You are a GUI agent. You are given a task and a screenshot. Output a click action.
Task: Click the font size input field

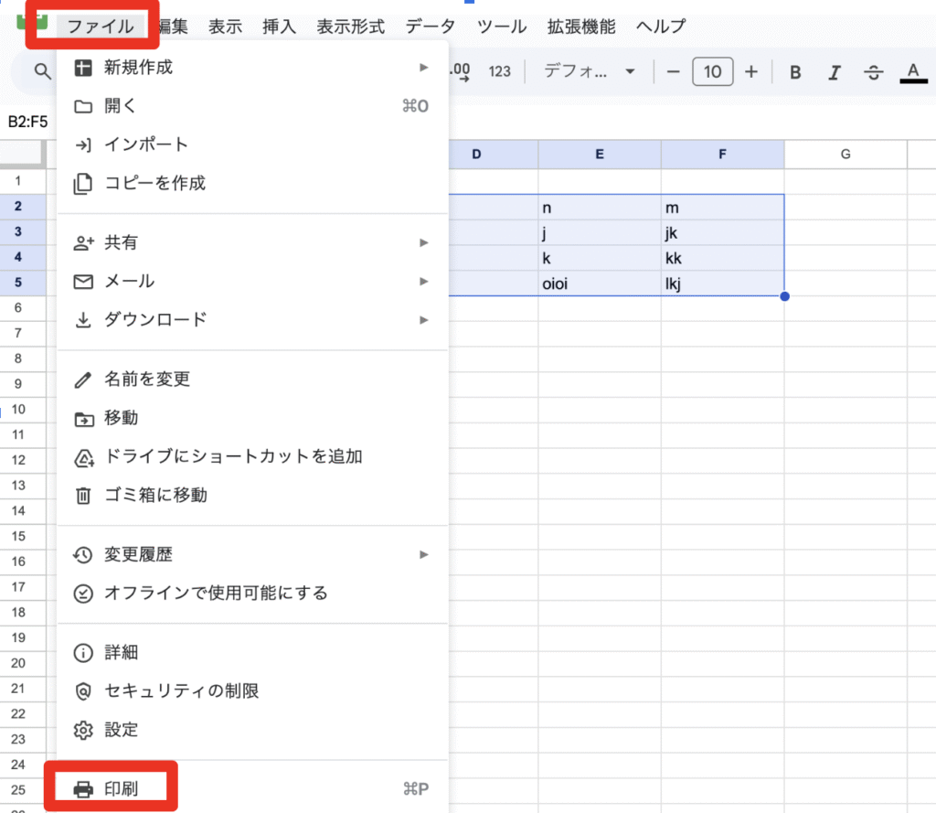point(713,72)
